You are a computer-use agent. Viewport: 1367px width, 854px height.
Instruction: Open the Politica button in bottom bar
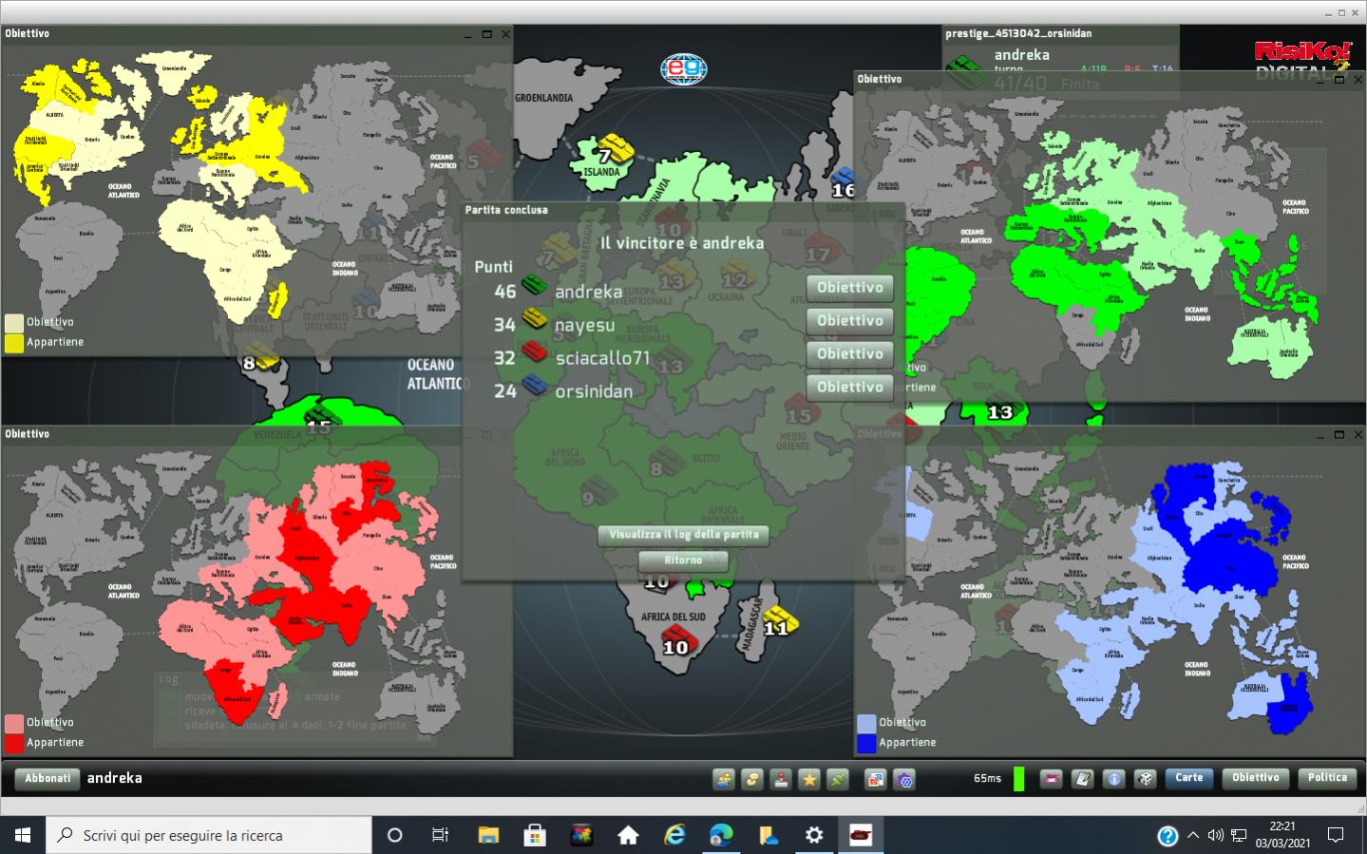point(1327,778)
